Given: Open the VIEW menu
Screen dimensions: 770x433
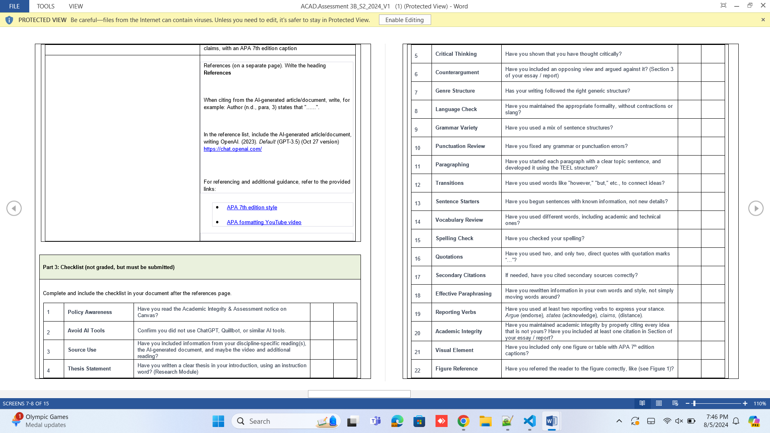Looking at the screenshot, I should click(x=76, y=6).
